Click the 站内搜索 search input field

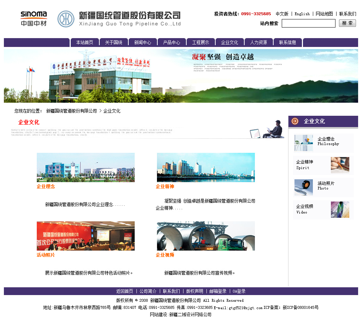tap(308, 23)
